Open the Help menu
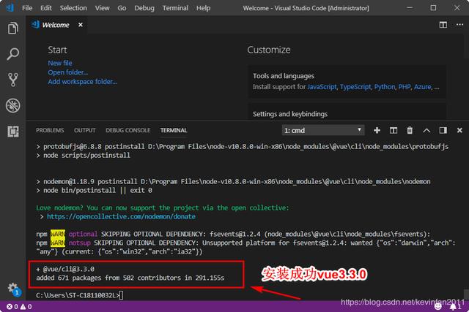The width and height of the screenshot is (469, 312). (204, 8)
